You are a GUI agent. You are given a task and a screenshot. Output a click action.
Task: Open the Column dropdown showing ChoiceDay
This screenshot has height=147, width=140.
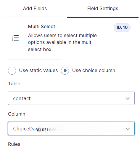coord(71,128)
